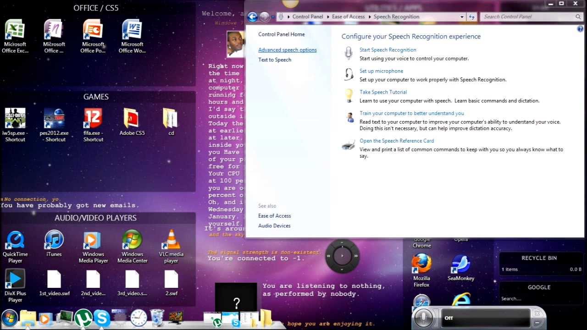Open the Adobe CS5 folder
This screenshot has width=587, height=330.
[x=132, y=122]
